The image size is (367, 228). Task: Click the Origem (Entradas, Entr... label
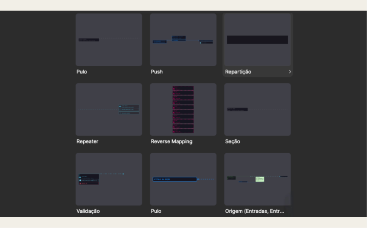coord(254,211)
